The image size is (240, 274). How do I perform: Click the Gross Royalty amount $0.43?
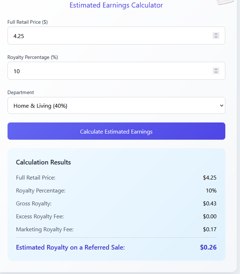pyautogui.click(x=210, y=203)
